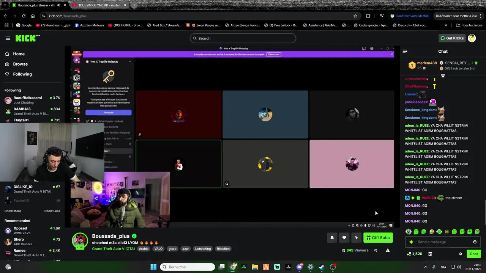Click Confirmer votre identité link

click(x=409, y=16)
